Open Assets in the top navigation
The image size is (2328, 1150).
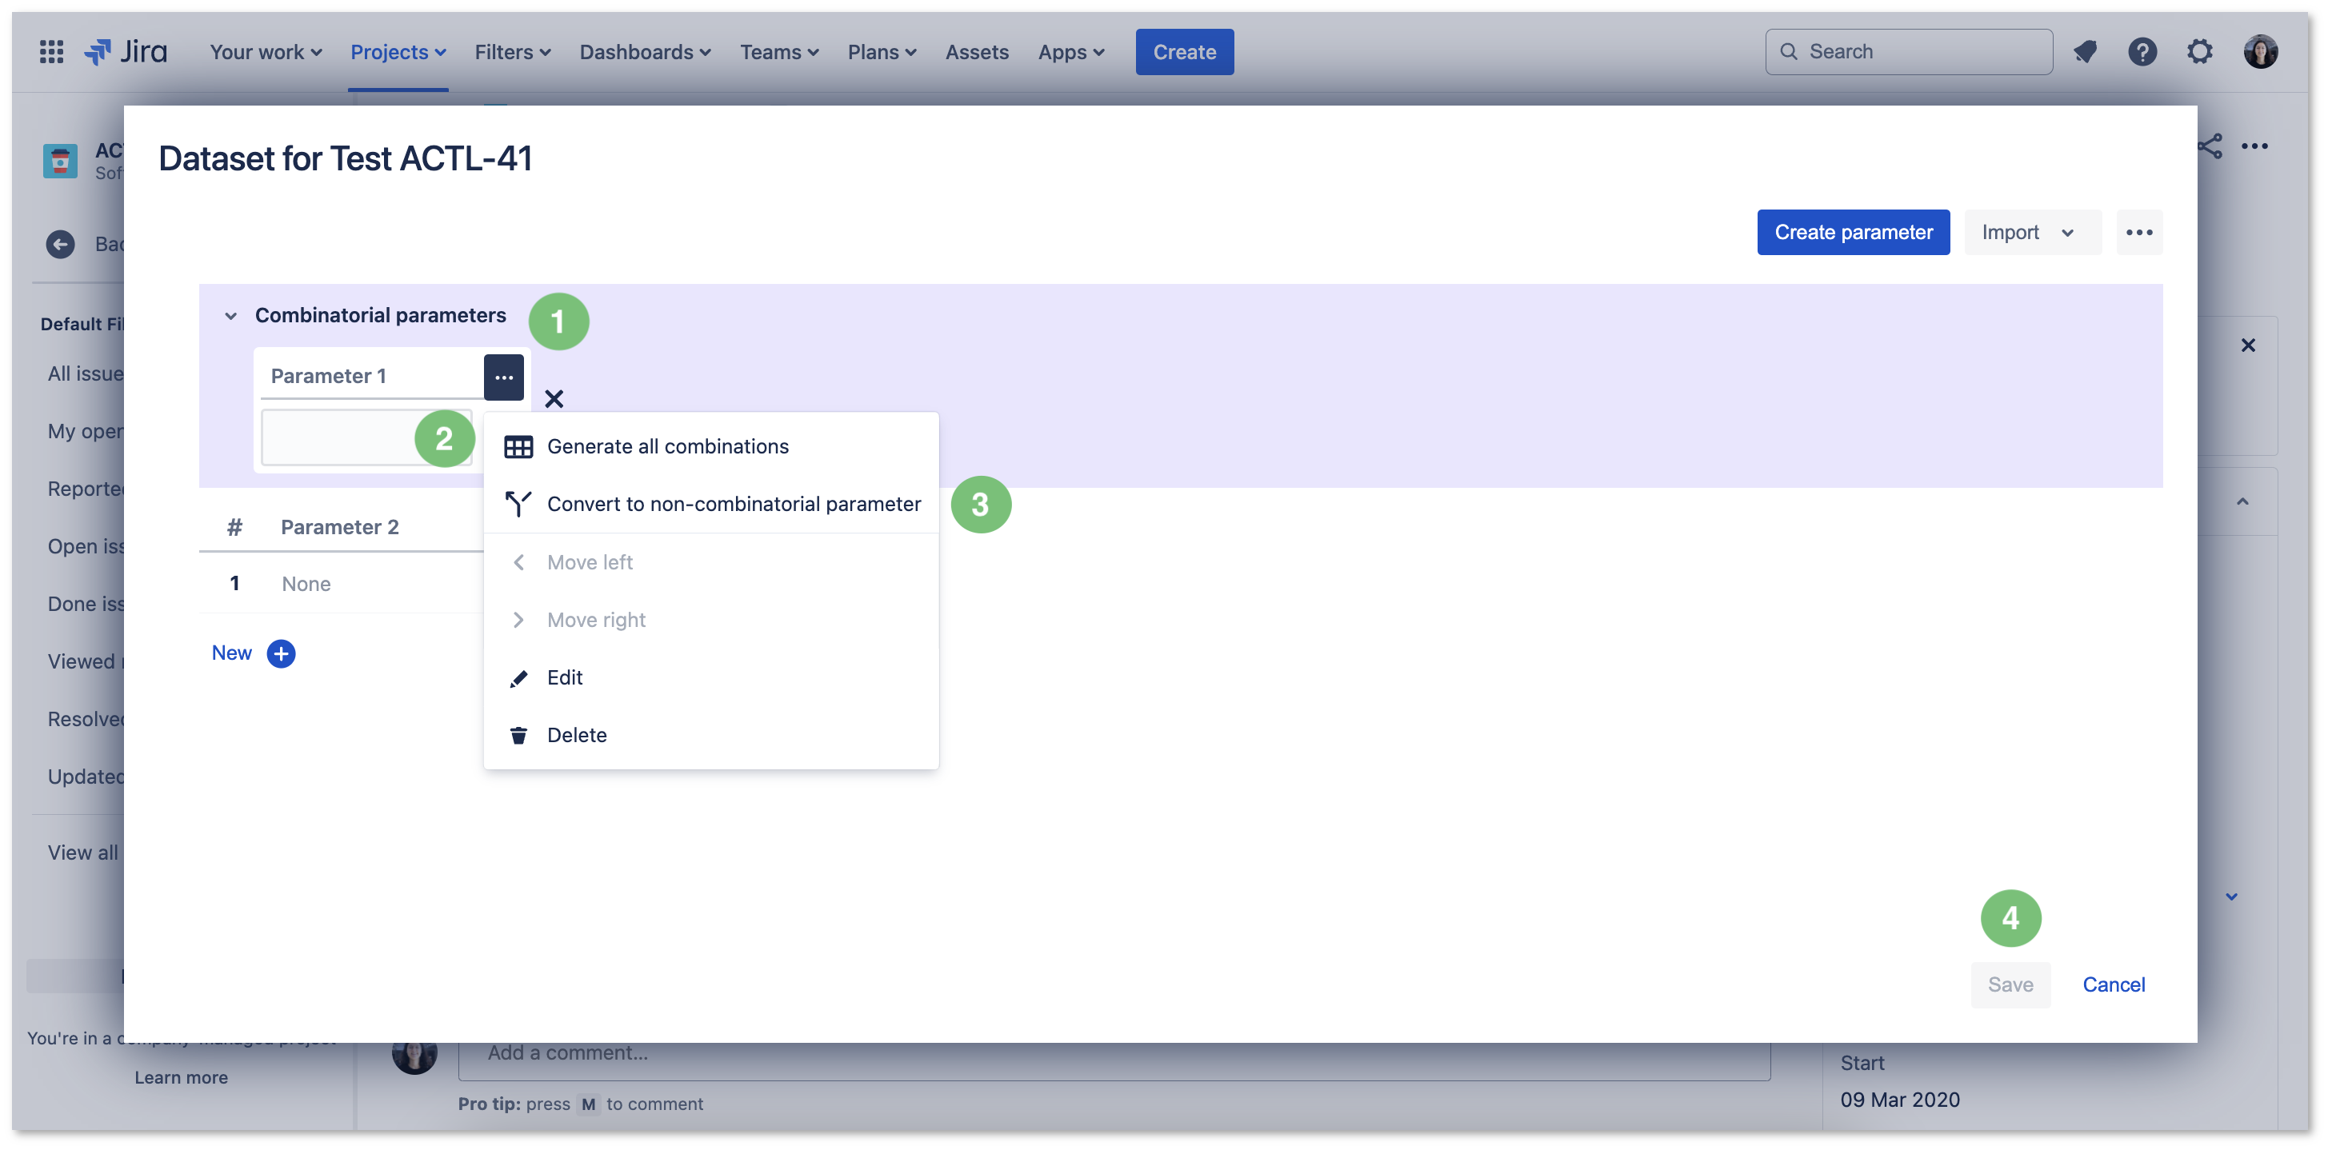(x=976, y=51)
